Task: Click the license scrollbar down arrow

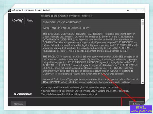Action: (x=143, y=83)
